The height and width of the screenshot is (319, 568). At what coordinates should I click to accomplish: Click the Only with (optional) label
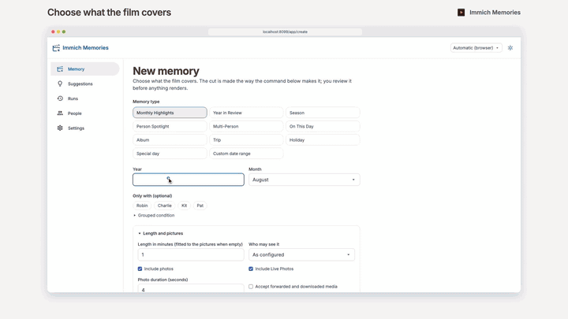coord(152,195)
